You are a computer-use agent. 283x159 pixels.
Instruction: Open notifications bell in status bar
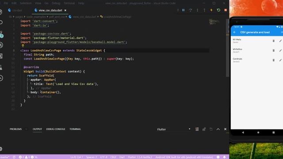tap(224, 157)
